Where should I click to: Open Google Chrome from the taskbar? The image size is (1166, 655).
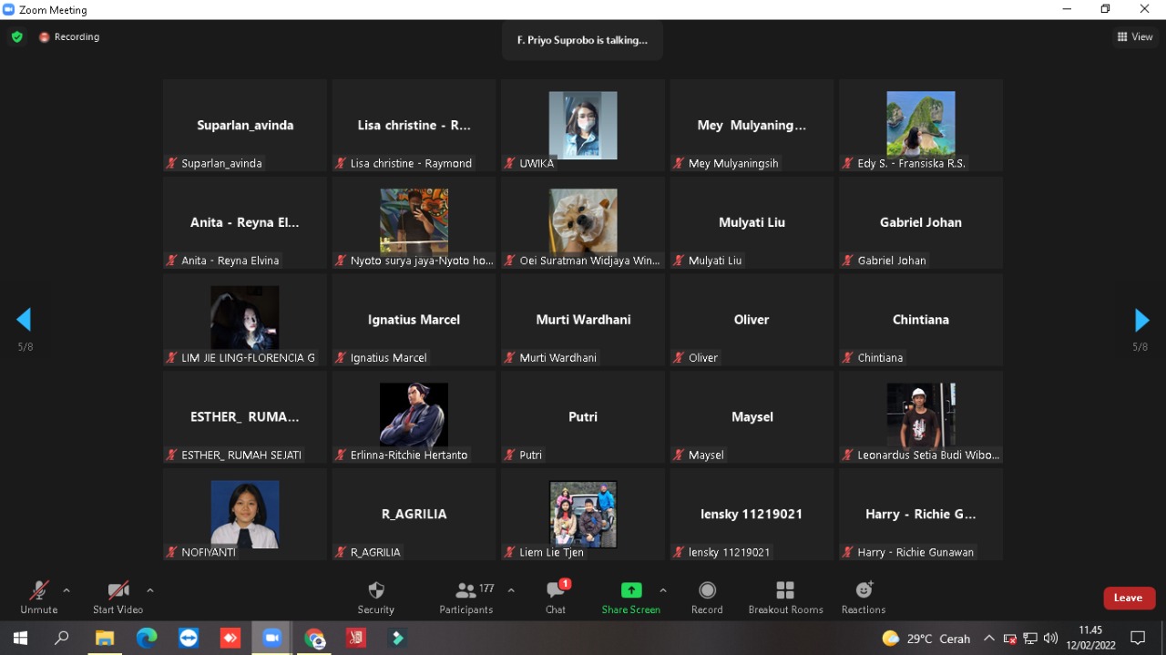coord(314,639)
